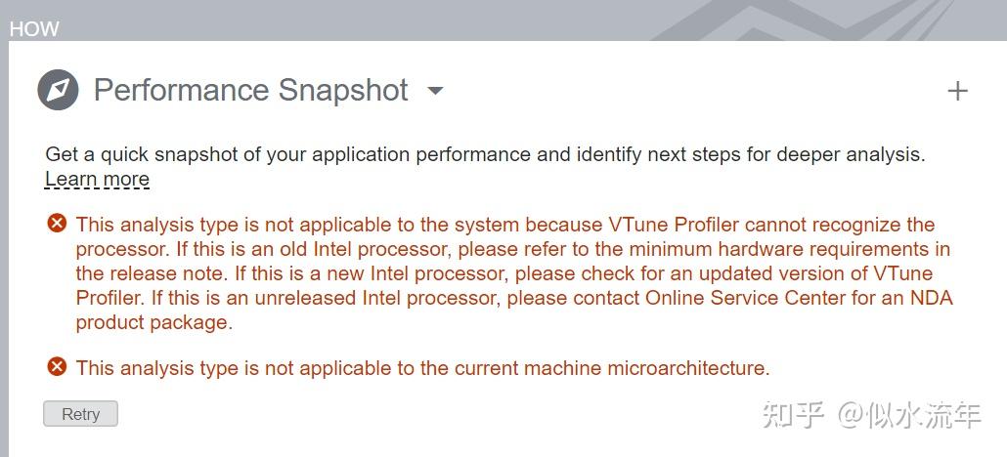Click the 'Online Service Center' text
The height and width of the screenshot is (457, 1007).
[744, 298]
